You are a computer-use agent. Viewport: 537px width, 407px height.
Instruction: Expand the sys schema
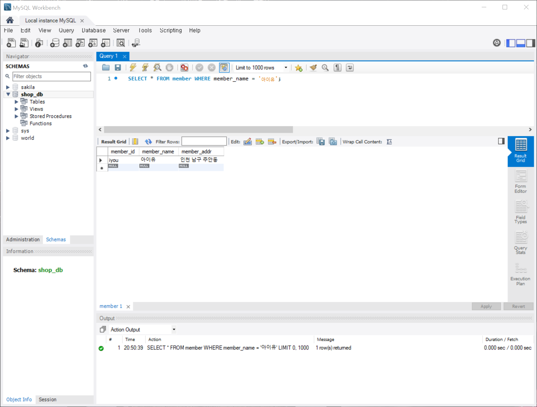coord(8,131)
